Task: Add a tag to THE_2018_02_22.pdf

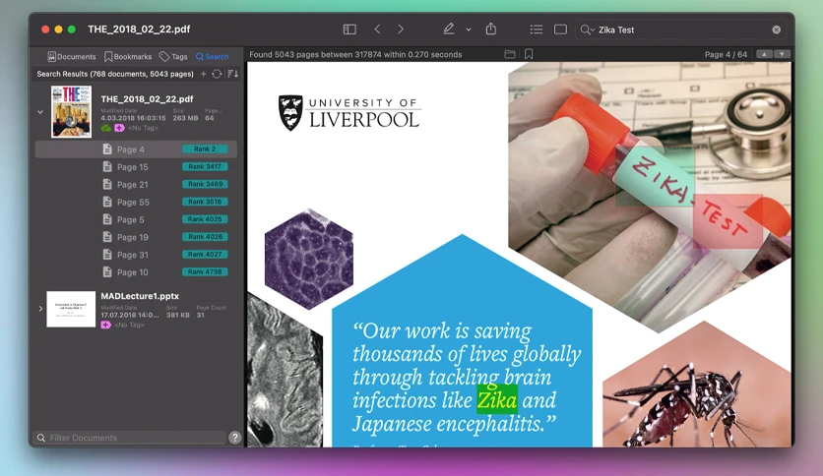Action: coord(120,128)
